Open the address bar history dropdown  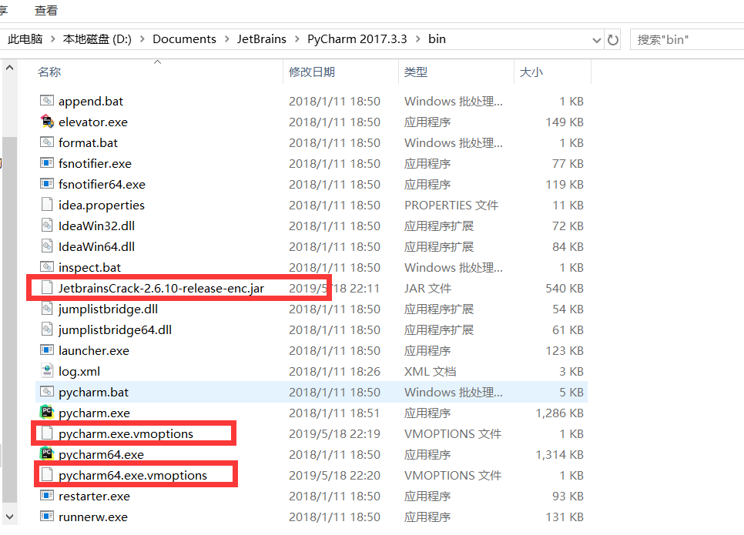click(597, 40)
